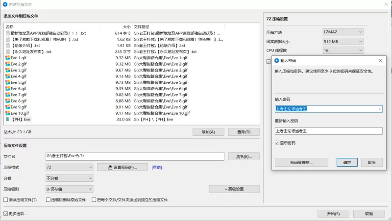Open the 压缩方法 LZMA2 dropdown
392x221 pixels.
343,32
